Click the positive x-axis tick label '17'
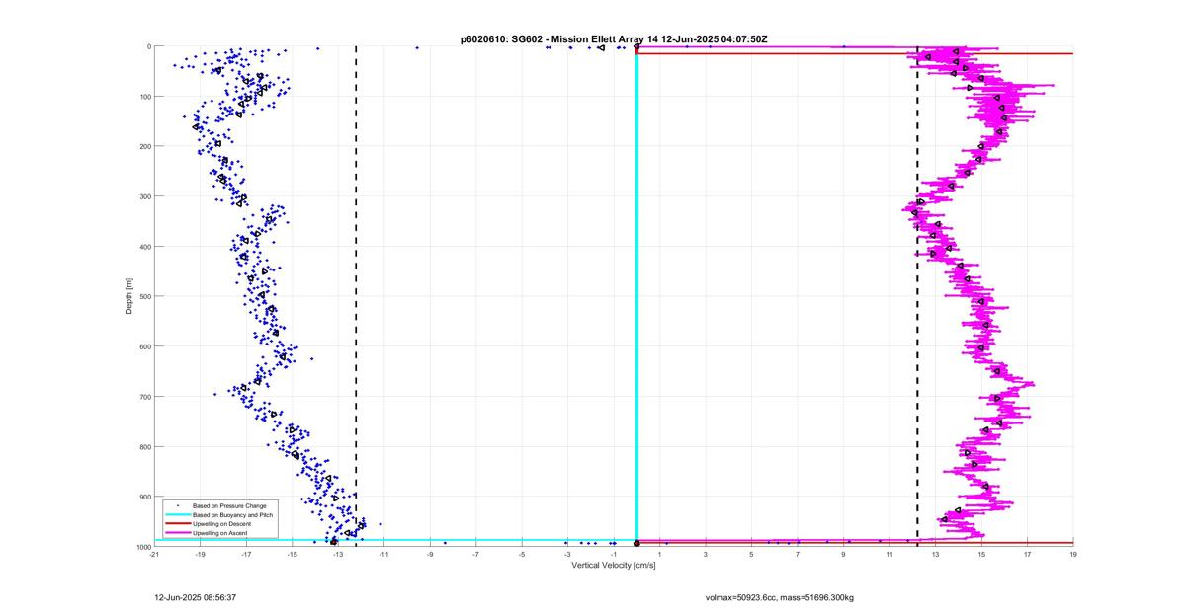The height and width of the screenshot is (614, 1186). point(1027,554)
